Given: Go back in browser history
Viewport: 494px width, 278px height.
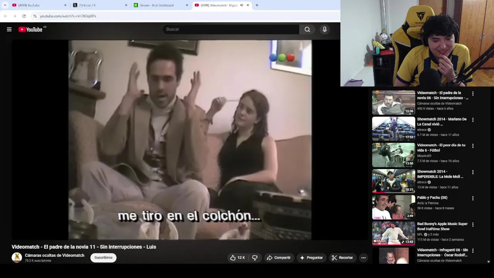Looking at the screenshot, I should tap(5, 16).
